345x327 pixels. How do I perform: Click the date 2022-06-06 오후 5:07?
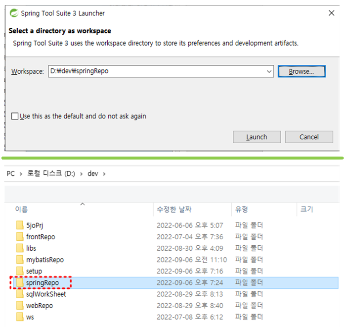click(x=190, y=225)
